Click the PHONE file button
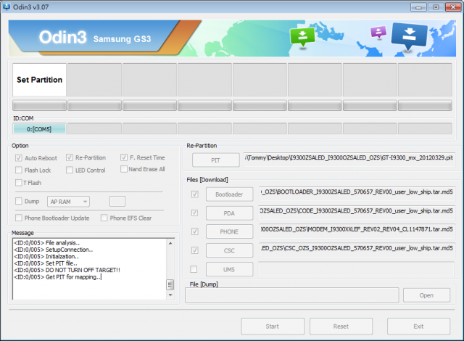464x341 pixels. 229,231
